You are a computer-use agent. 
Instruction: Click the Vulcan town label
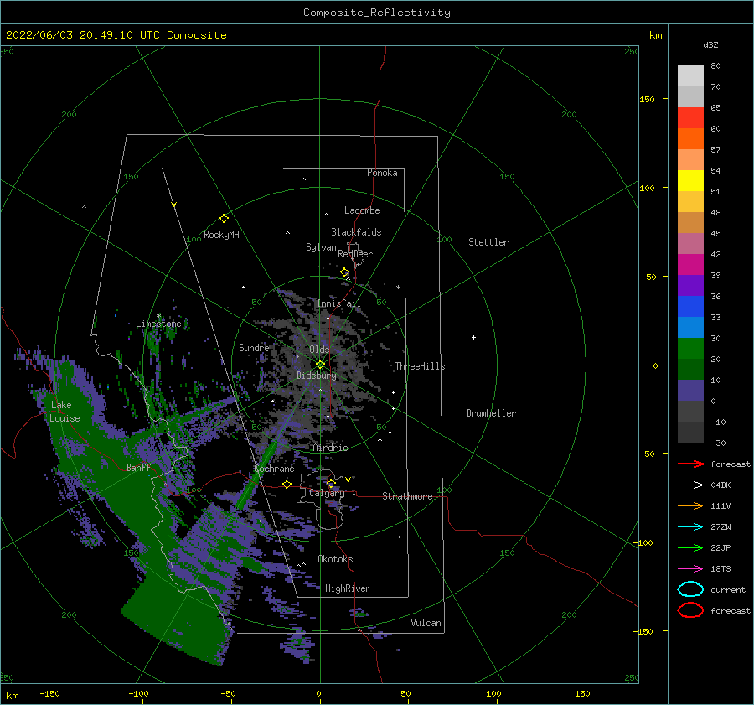click(x=426, y=623)
